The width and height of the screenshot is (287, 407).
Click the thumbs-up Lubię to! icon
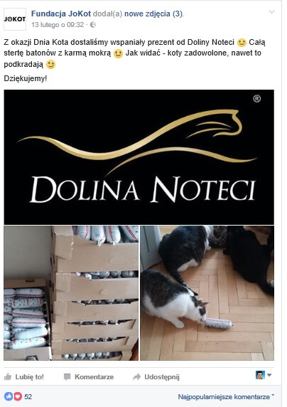tap(8, 376)
